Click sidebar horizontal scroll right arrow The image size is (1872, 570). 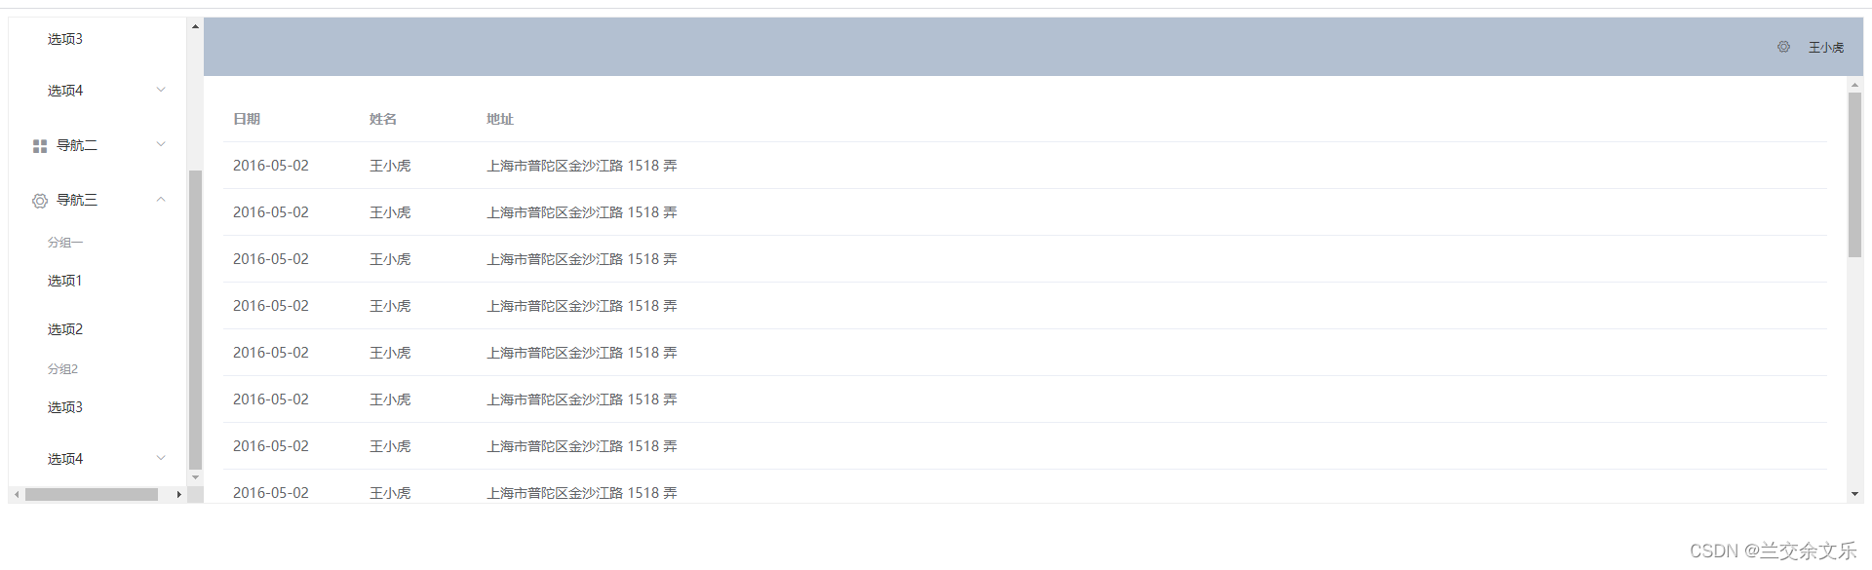[178, 494]
